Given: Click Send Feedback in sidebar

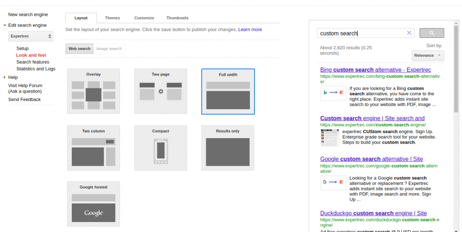Looking at the screenshot, I should click(x=24, y=100).
